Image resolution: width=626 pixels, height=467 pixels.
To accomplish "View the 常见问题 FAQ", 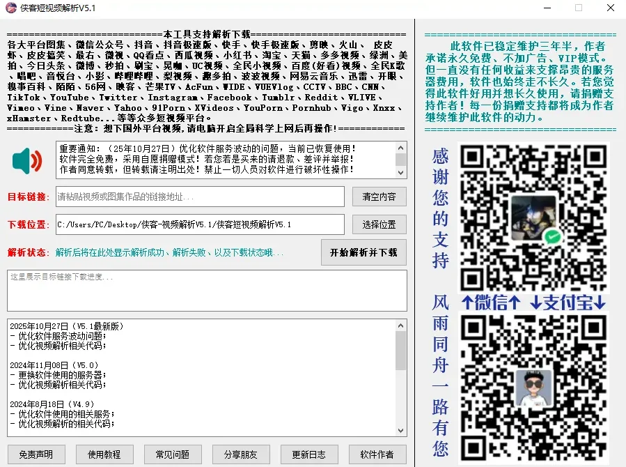I will coord(173,454).
